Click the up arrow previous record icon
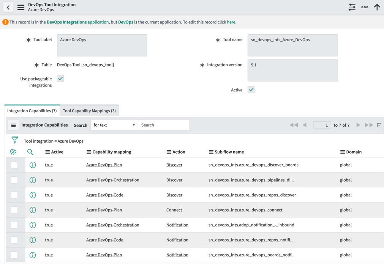384x264 pixels. 377,7
